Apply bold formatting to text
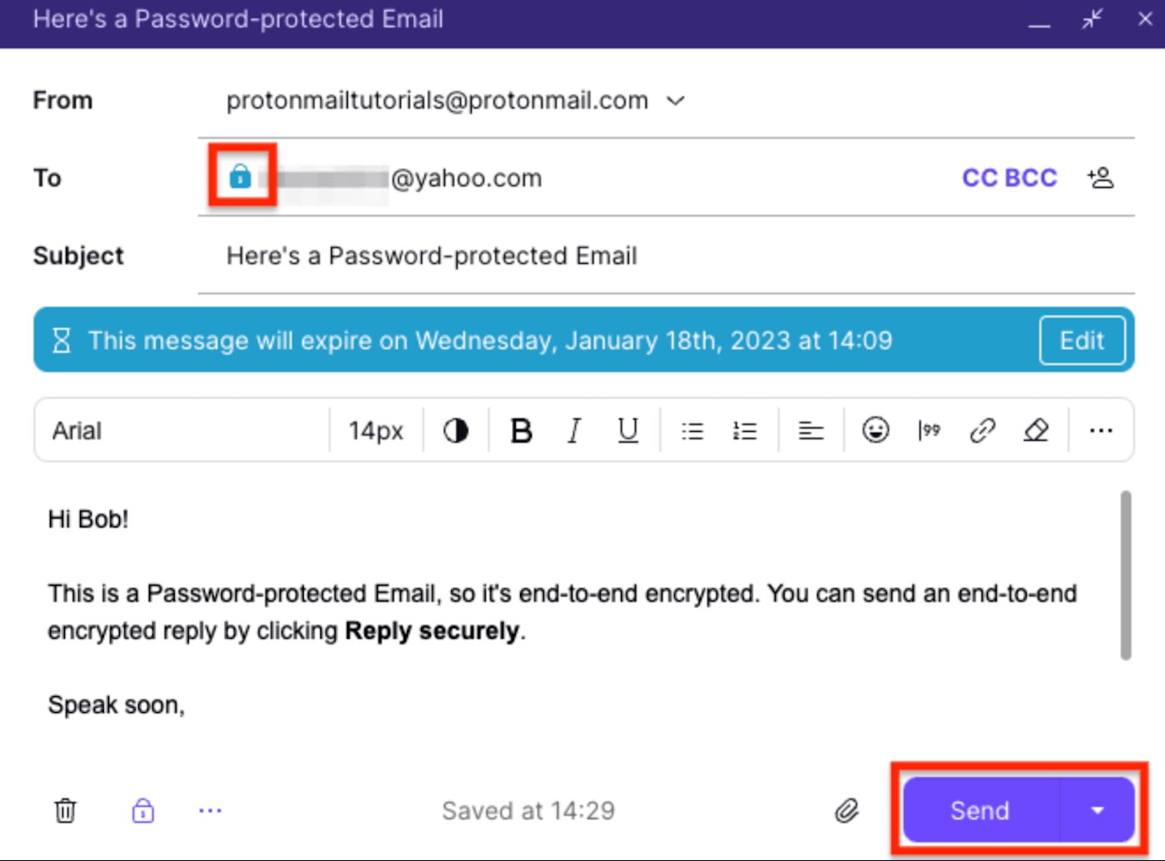 coord(521,430)
